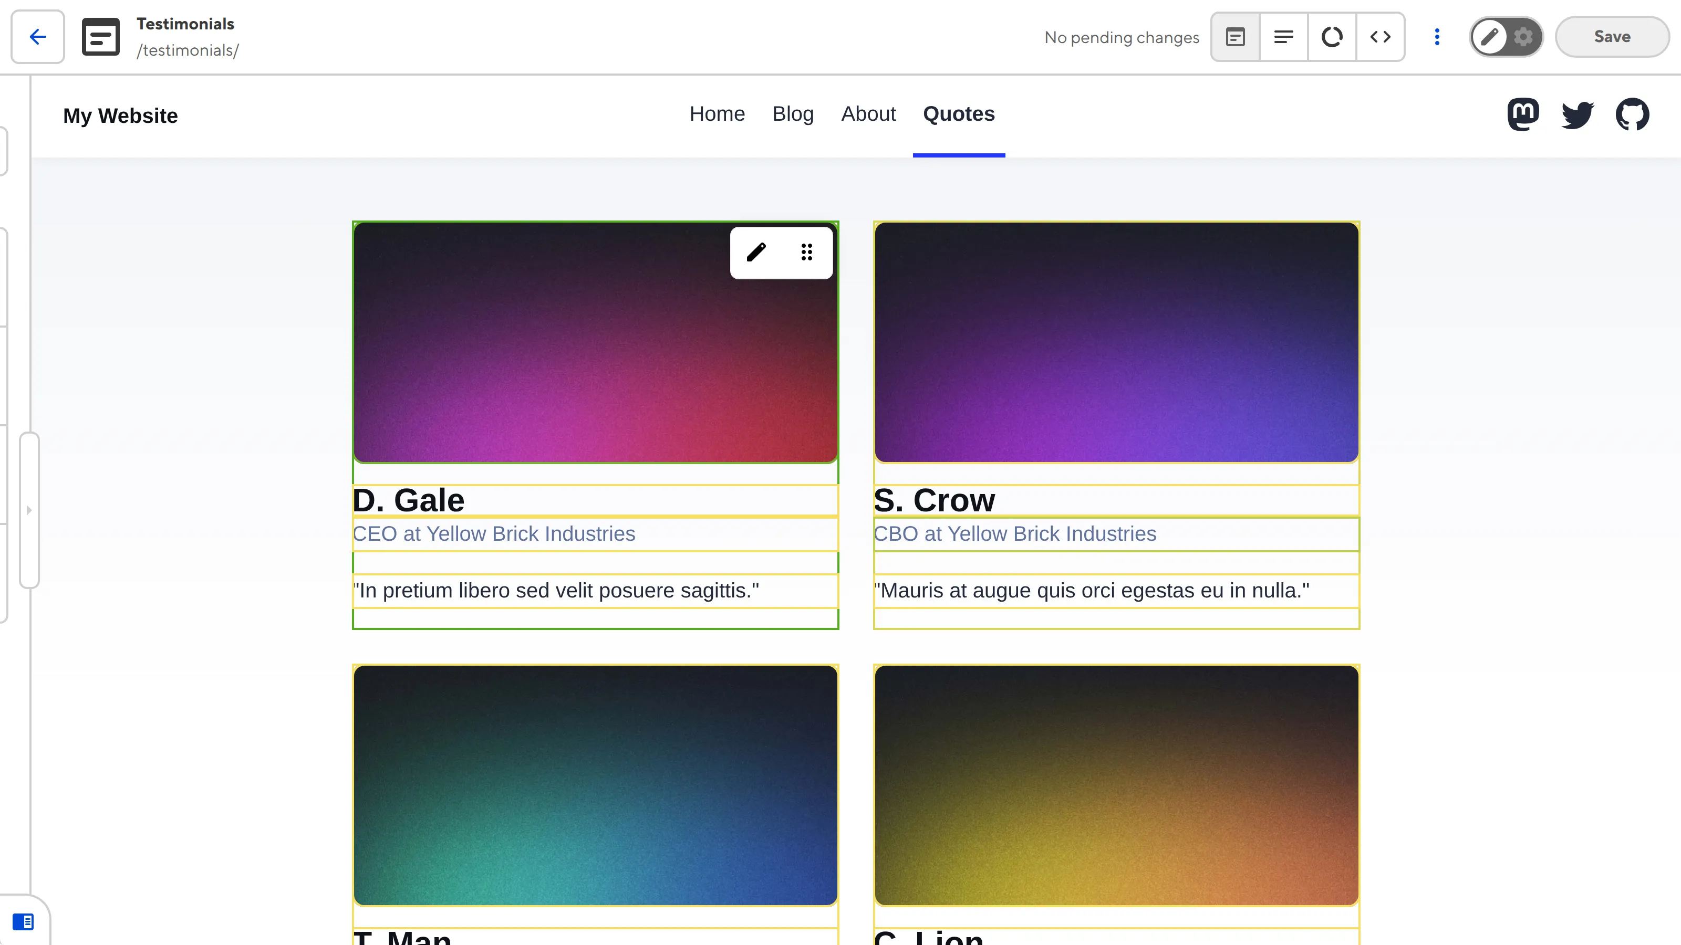Open the Twitter icon in the header

tap(1578, 114)
